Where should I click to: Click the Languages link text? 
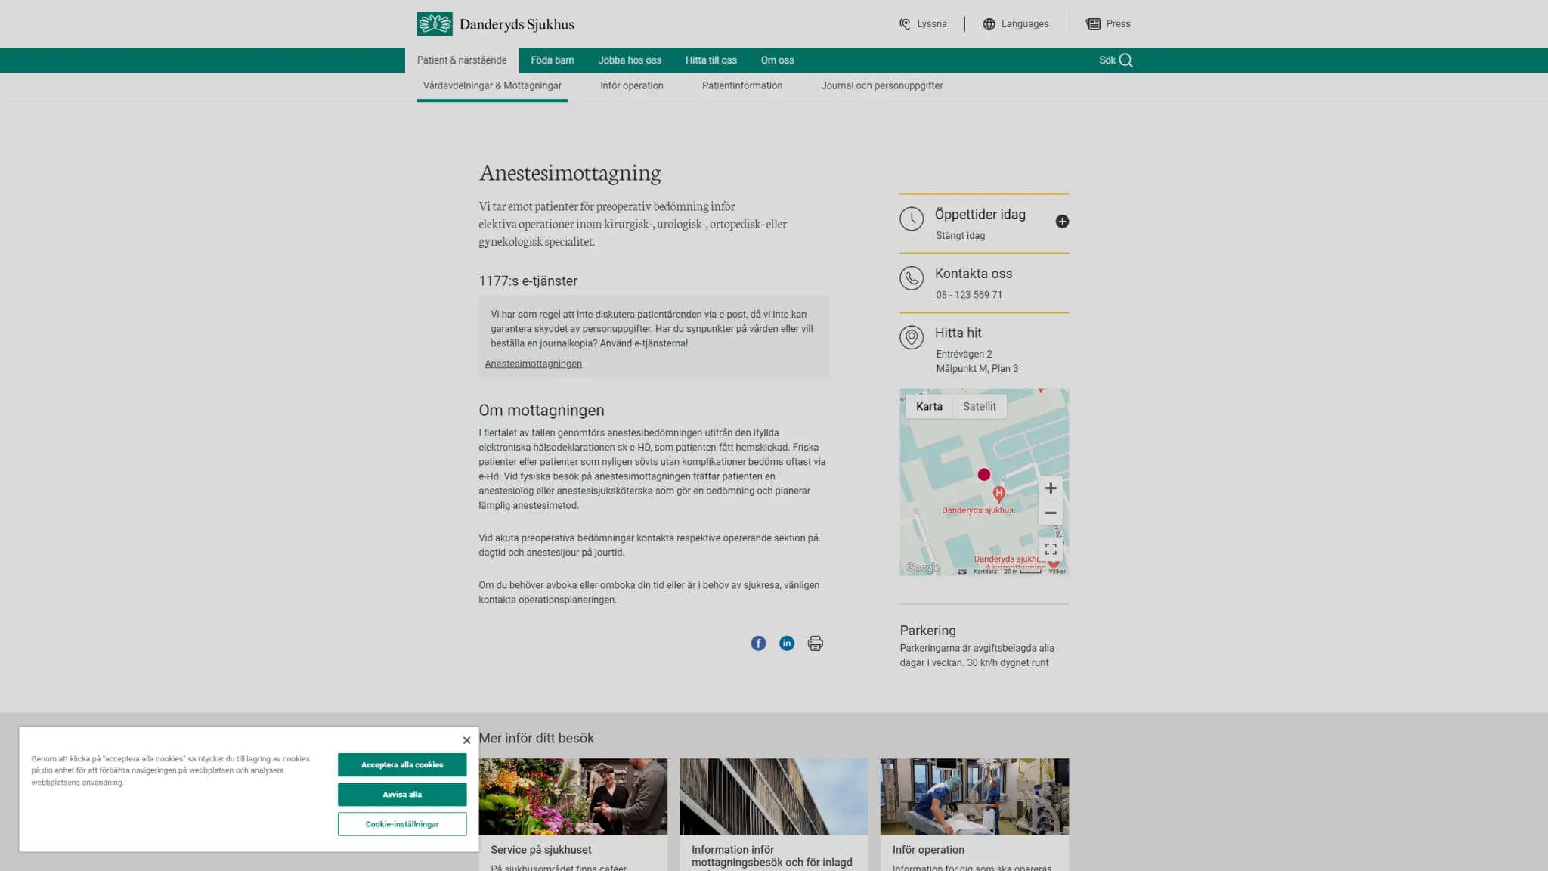point(1025,24)
